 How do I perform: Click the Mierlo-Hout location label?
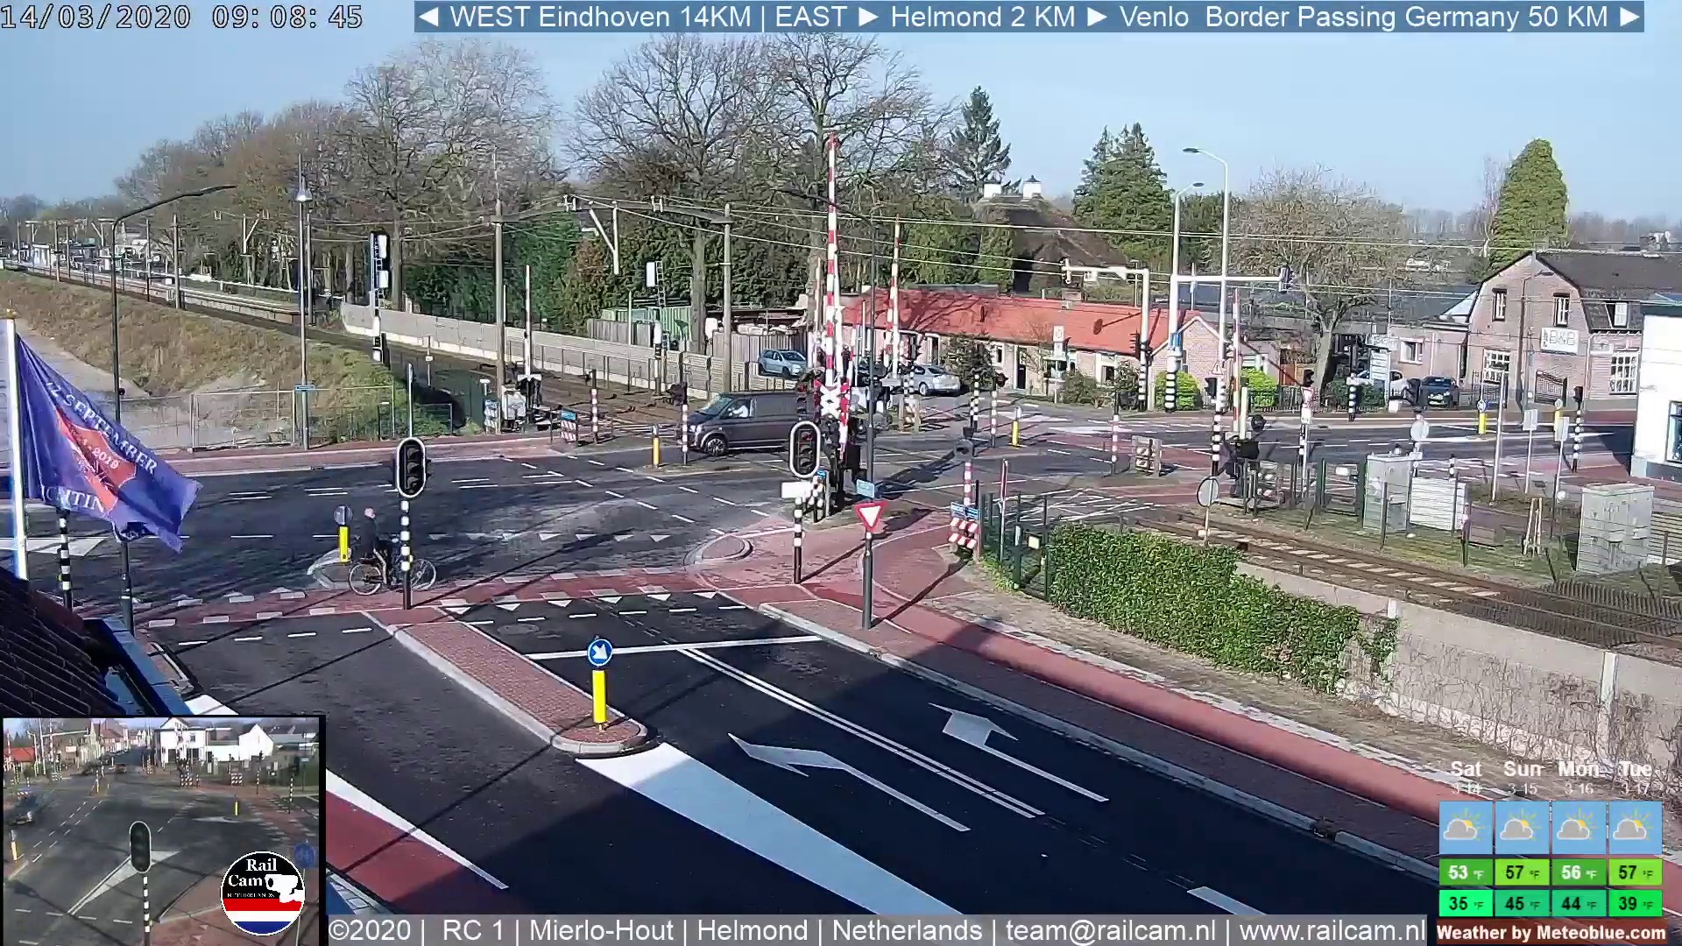coord(601,930)
